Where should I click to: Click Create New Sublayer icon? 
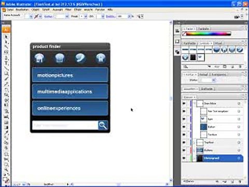pos(225,181)
